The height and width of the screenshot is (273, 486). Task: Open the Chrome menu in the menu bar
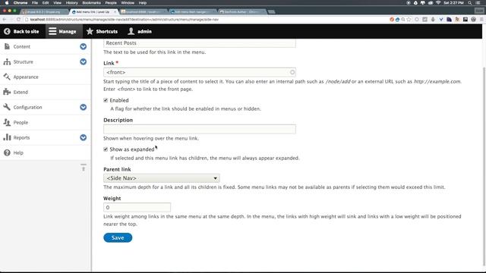click(21, 3)
